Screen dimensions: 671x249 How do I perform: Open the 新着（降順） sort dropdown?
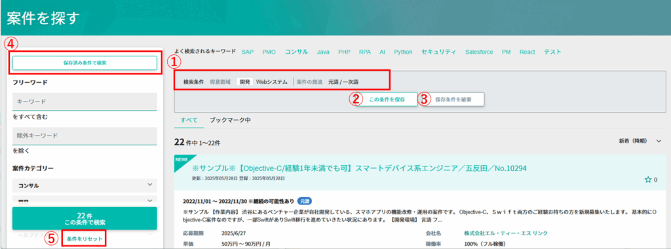(640, 141)
